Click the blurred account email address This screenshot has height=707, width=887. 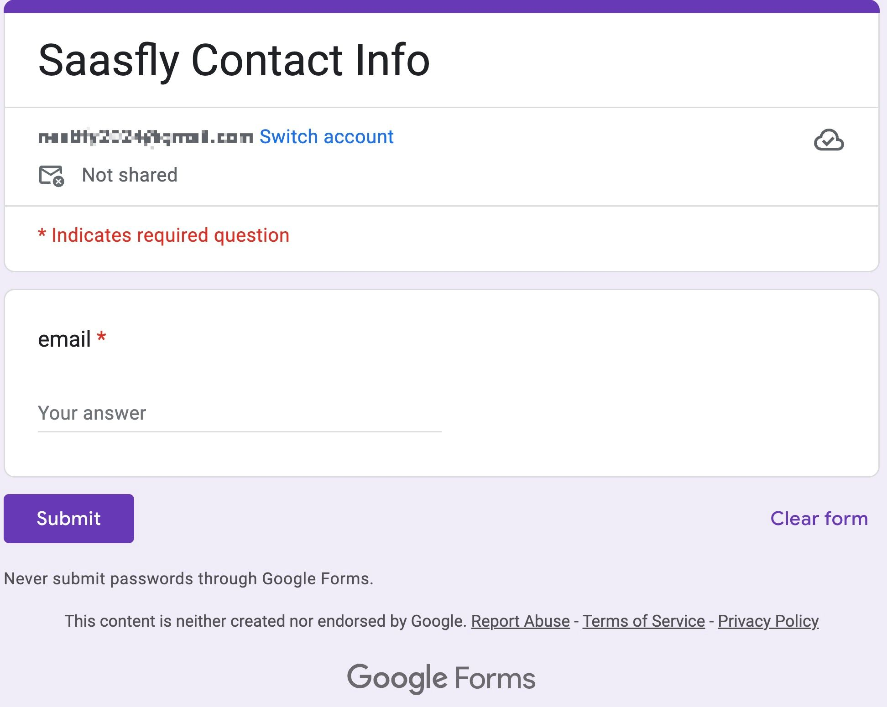(x=145, y=137)
